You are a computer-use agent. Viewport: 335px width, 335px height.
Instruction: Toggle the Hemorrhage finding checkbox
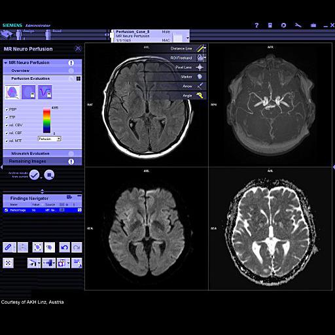[x=7, y=210]
